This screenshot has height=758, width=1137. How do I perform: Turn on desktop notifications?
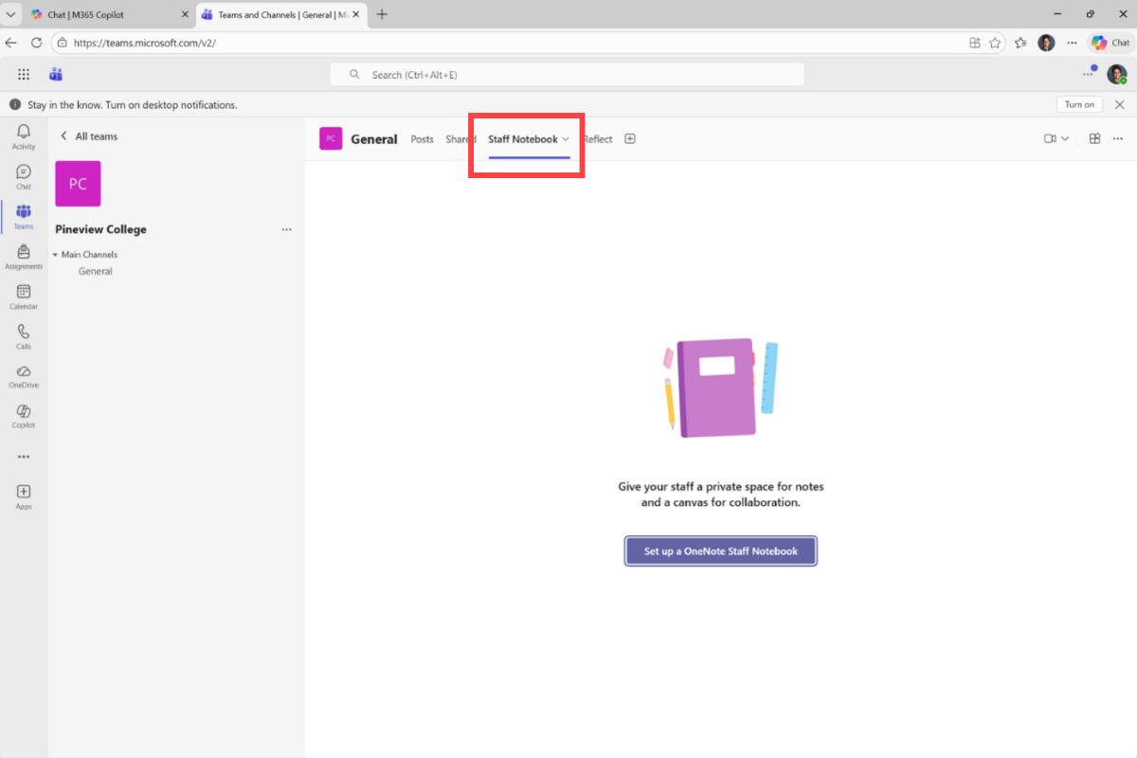[1079, 104]
